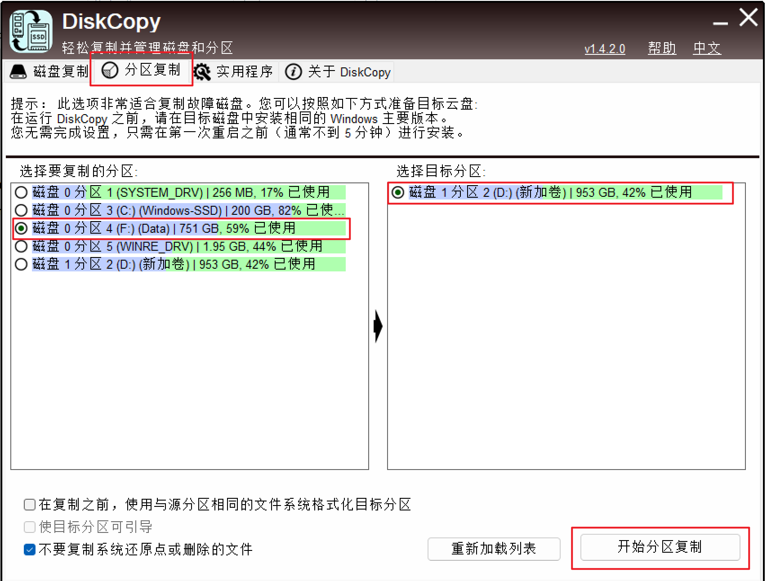Select source partition C: Windows-SSD
The image size is (767, 581).
pos(21,210)
